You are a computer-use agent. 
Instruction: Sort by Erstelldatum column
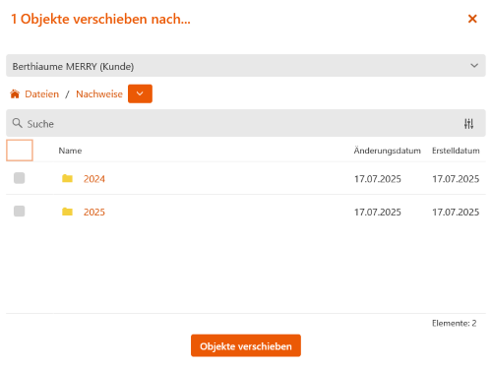tap(456, 151)
